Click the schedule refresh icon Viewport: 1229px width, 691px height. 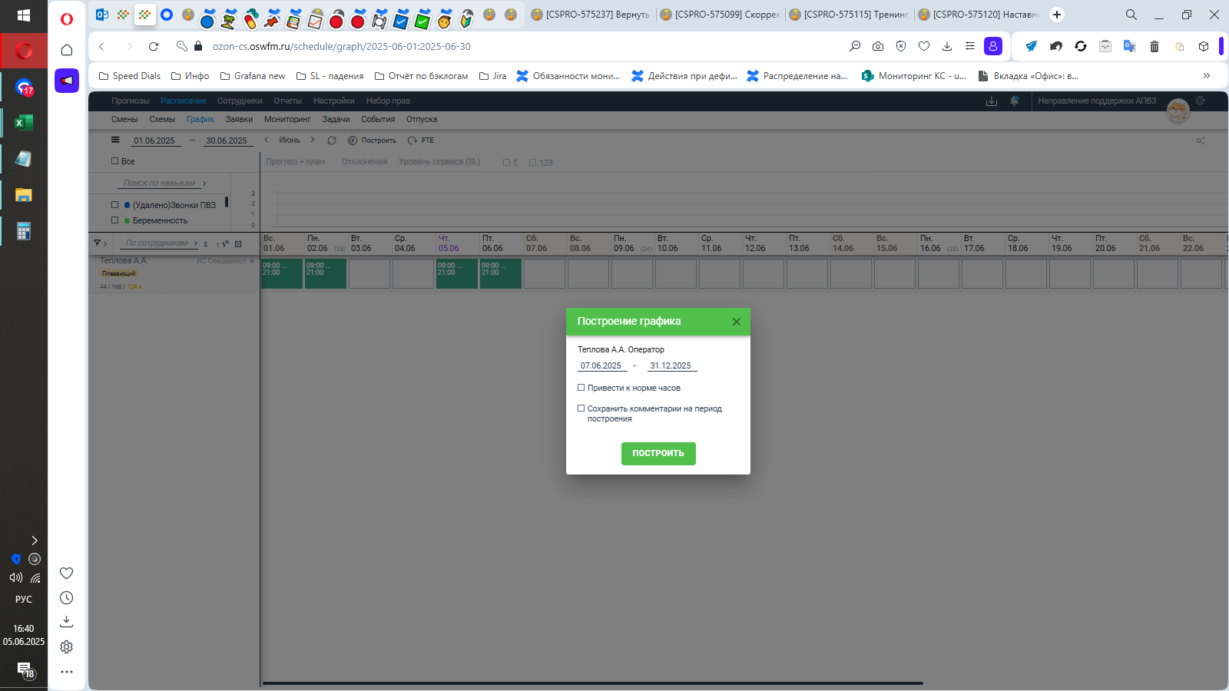click(x=332, y=141)
